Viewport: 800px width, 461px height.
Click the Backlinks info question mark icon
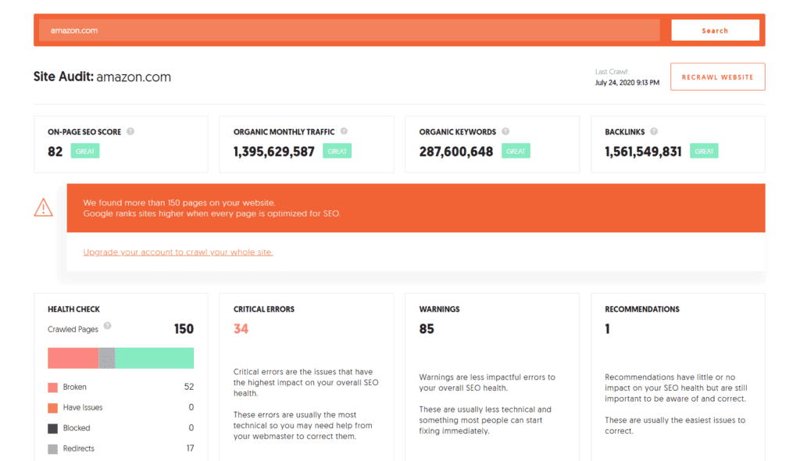click(654, 131)
